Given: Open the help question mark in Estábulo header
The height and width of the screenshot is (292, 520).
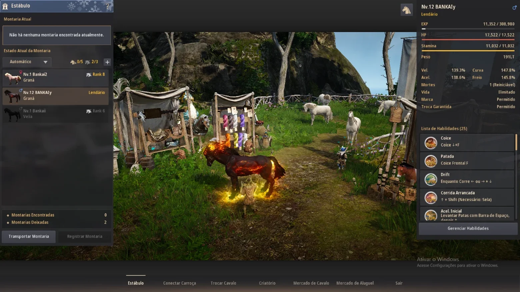Looking at the screenshot, I should coord(107,6).
